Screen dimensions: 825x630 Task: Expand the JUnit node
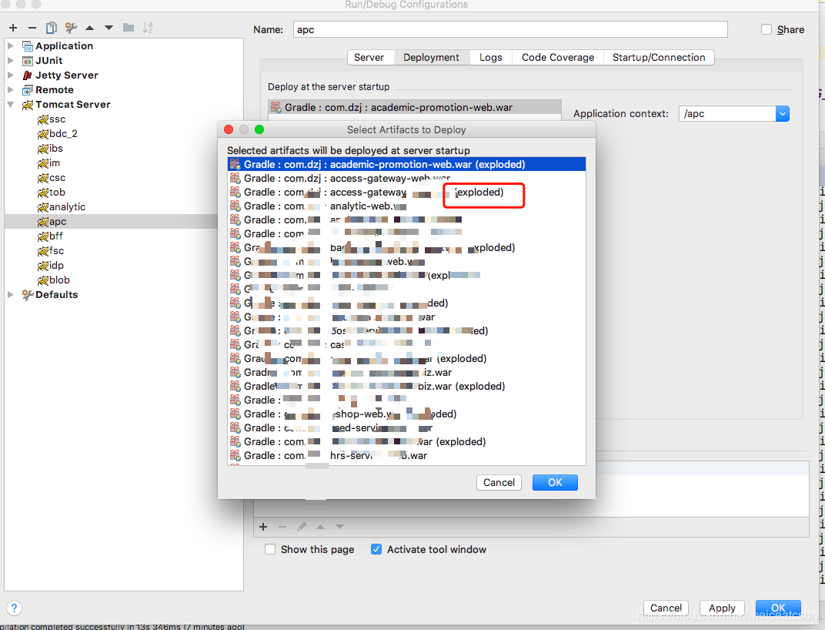pyautogui.click(x=11, y=61)
